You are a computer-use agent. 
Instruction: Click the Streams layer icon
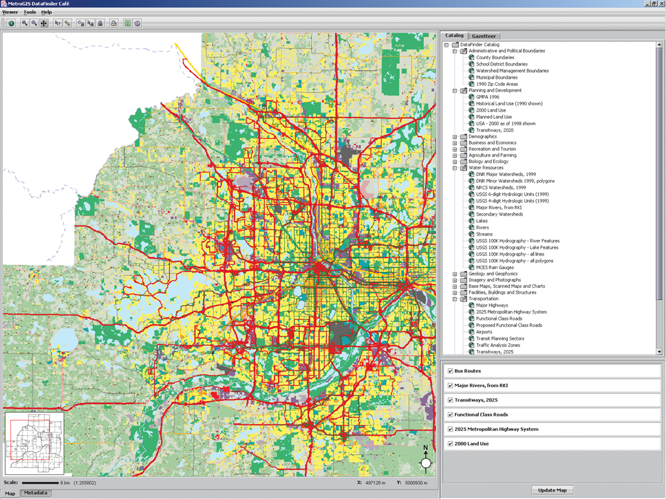pos(472,234)
